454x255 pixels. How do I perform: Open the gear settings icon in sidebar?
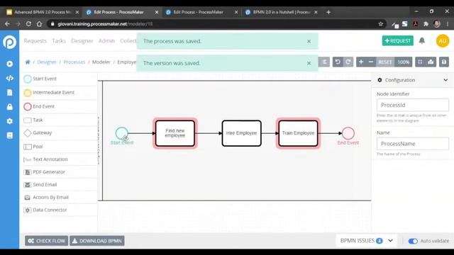(9, 121)
